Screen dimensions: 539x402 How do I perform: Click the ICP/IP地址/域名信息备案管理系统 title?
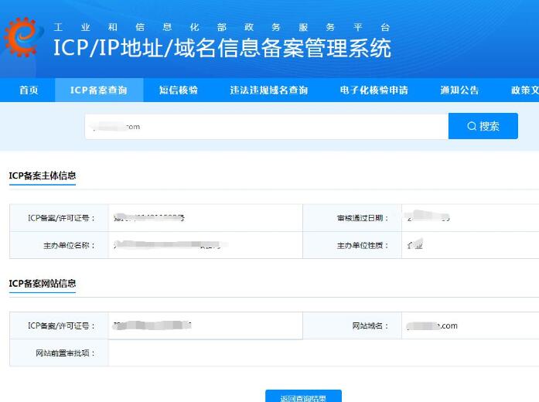(222, 48)
